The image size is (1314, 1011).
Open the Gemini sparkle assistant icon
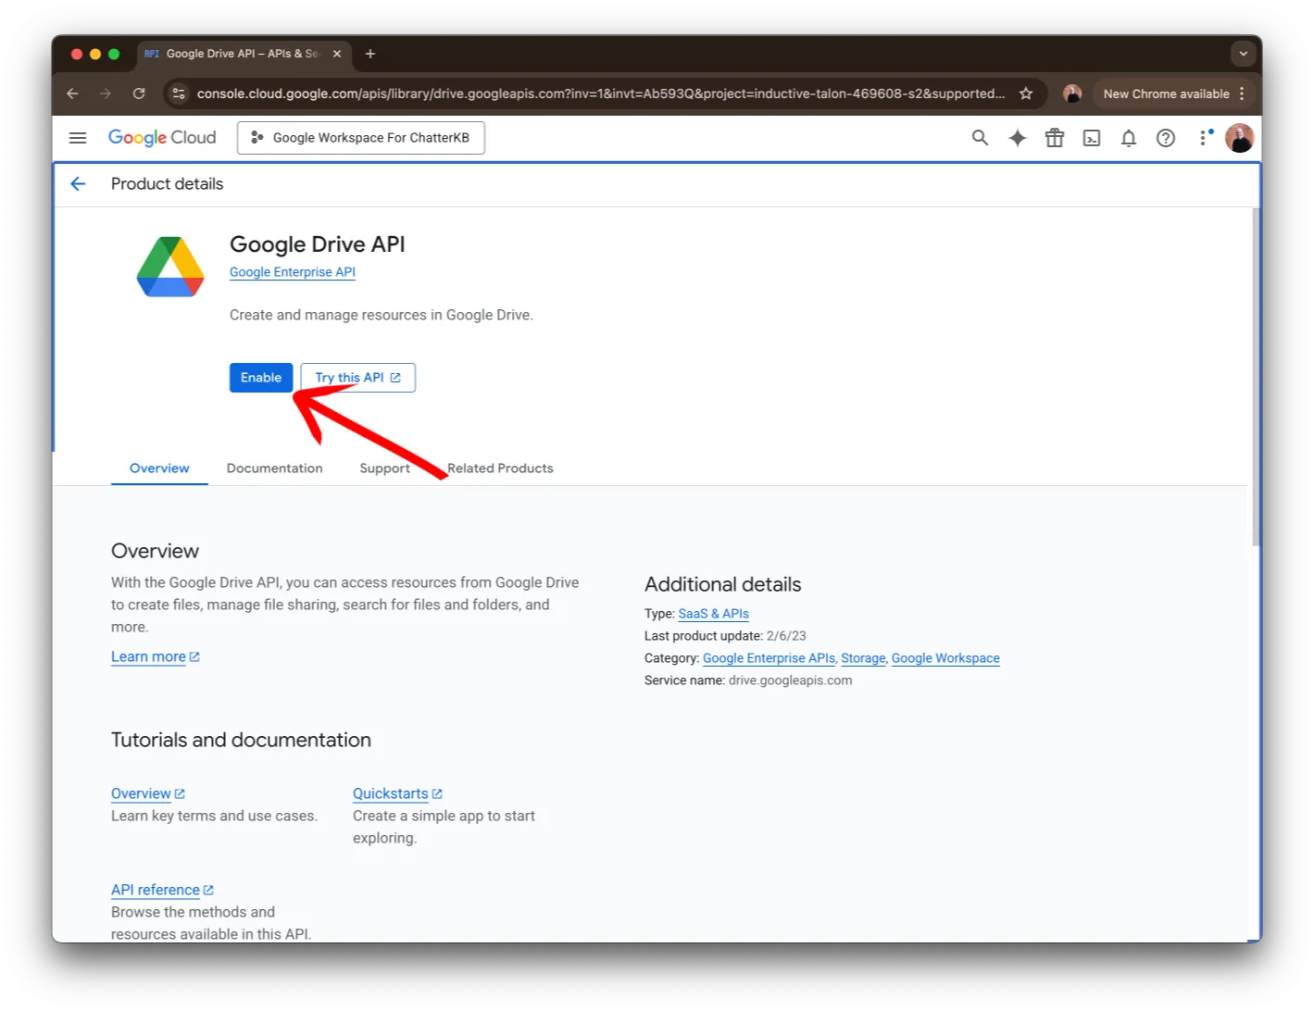[1018, 138]
